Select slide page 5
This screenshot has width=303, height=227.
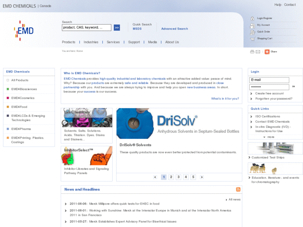click(x=193, y=177)
